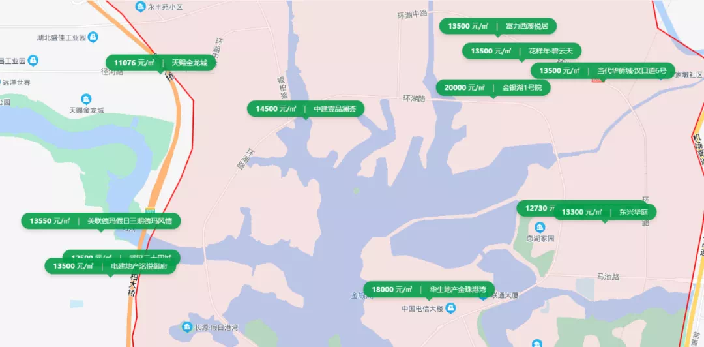Screen dimensions: 704x347
Task: Click the 永丰苑小区 building map icon
Action: [x=140, y=7]
